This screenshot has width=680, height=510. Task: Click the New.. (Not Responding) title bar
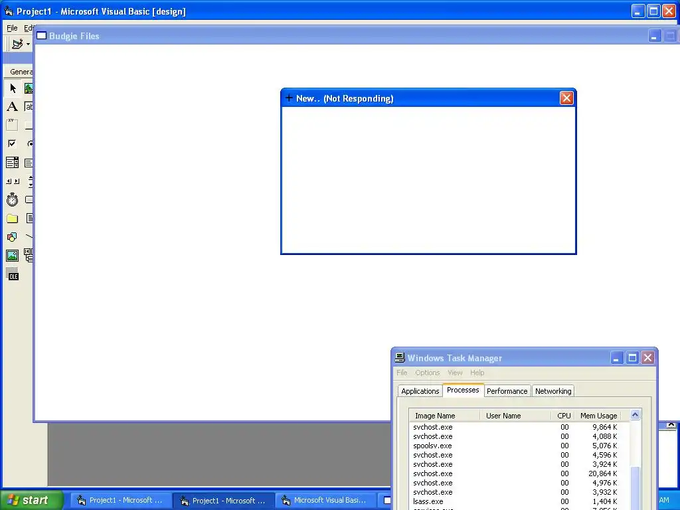coord(428,98)
